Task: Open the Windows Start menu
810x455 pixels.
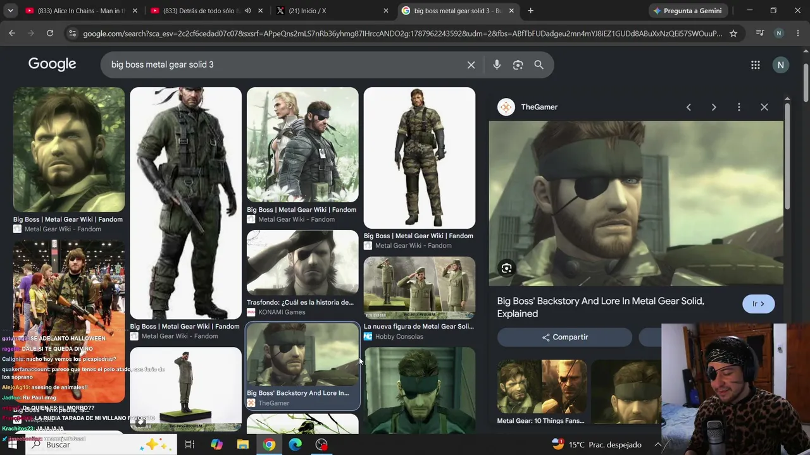Action: coord(13,445)
